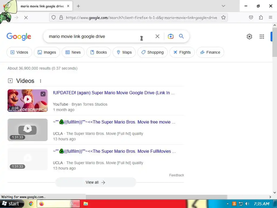Go forward one page with the arrow
This screenshot has height=208, width=277.
(16, 18)
